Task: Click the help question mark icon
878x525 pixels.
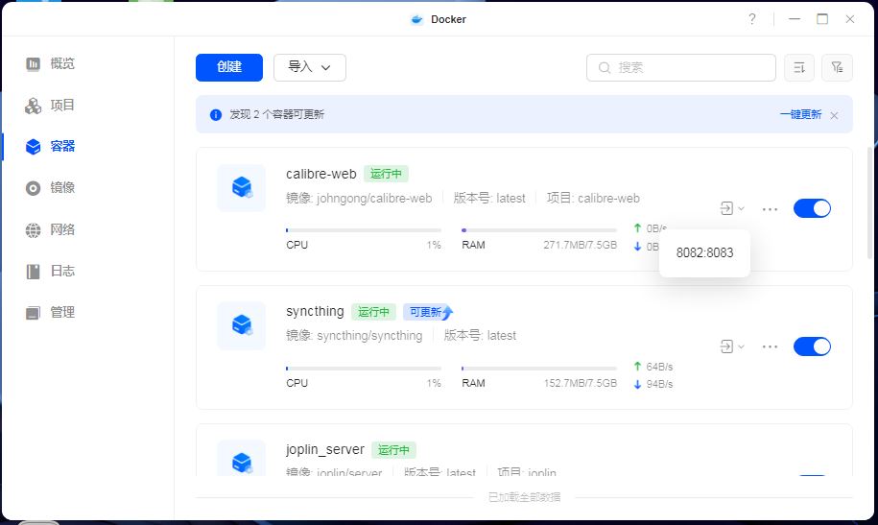Action: click(x=752, y=19)
